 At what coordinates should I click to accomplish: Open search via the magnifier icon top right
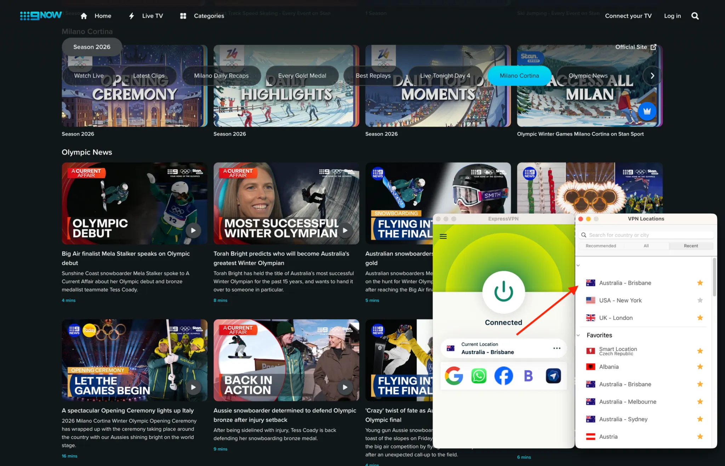pos(695,16)
